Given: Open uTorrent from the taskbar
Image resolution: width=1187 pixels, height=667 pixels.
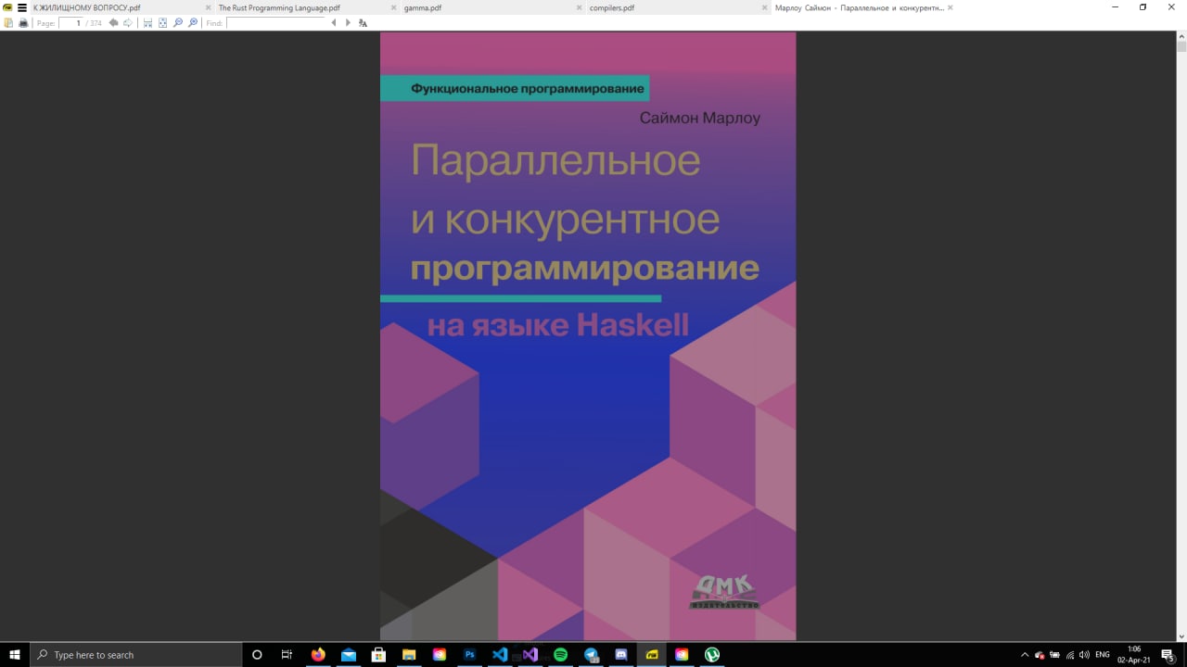Looking at the screenshot, I should [712, 654].
